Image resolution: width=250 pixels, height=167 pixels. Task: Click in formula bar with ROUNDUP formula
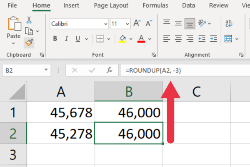coord(185,70)
